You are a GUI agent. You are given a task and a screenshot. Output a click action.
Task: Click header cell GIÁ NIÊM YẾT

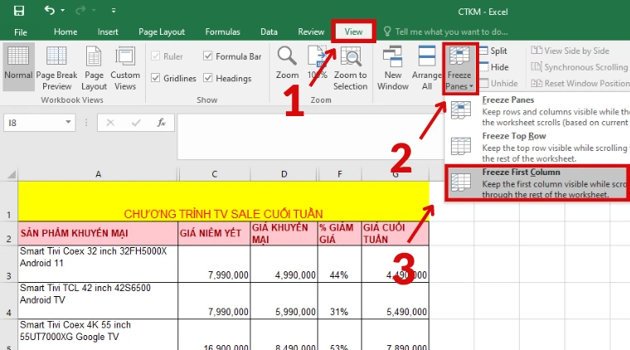214,233
